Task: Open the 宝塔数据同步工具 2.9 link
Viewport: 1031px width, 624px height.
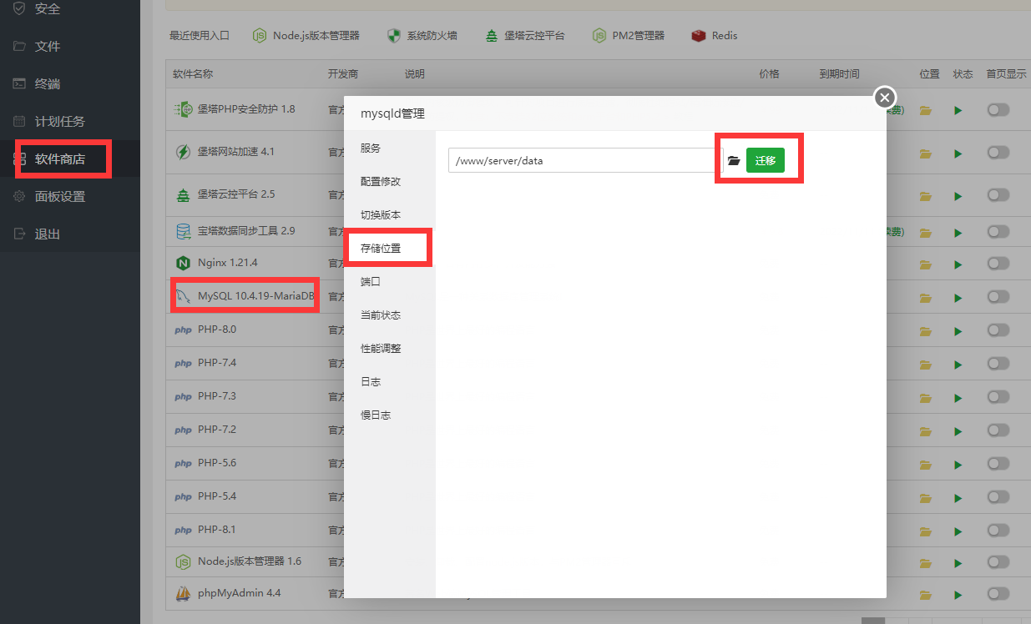Action: [246, 231]
